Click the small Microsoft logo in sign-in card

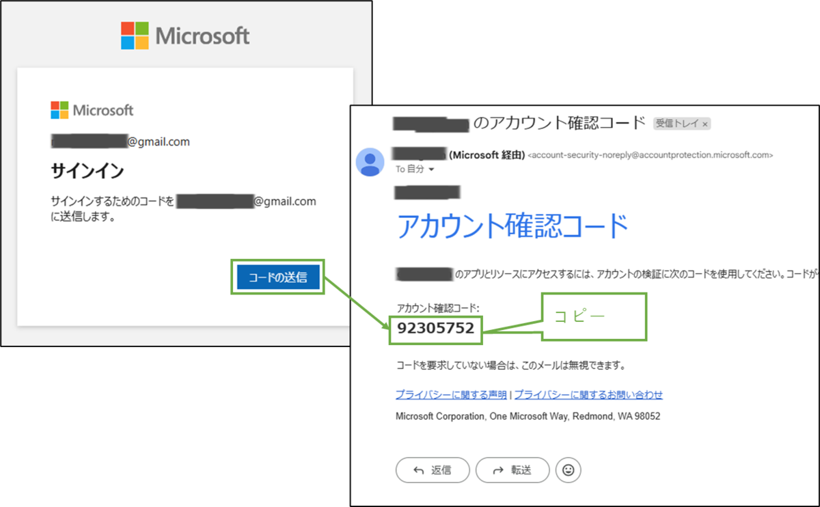(92, 110)
